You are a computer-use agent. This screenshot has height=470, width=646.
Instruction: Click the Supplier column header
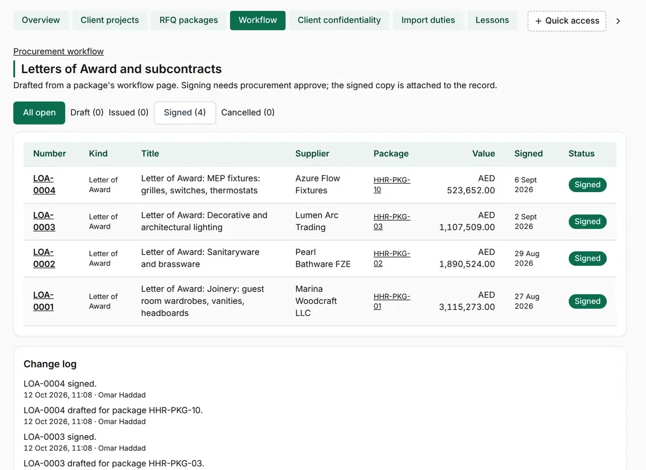click(x=312, y=154)
